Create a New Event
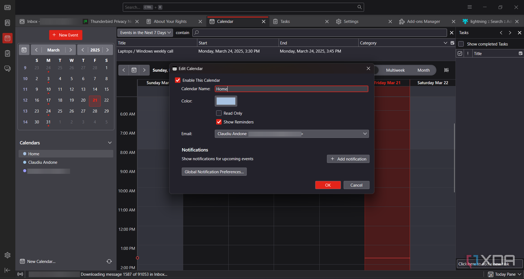The image size is (524, 279). pos(65,35)
